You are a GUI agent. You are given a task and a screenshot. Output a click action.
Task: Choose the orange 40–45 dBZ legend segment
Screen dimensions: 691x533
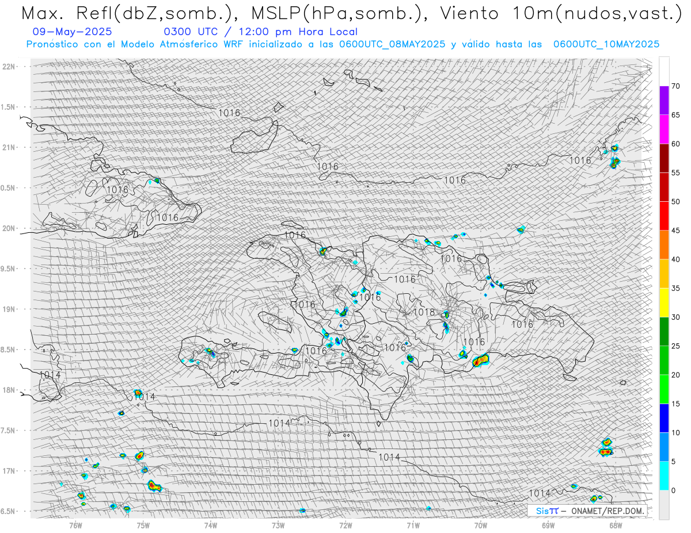tap(664, 245)
